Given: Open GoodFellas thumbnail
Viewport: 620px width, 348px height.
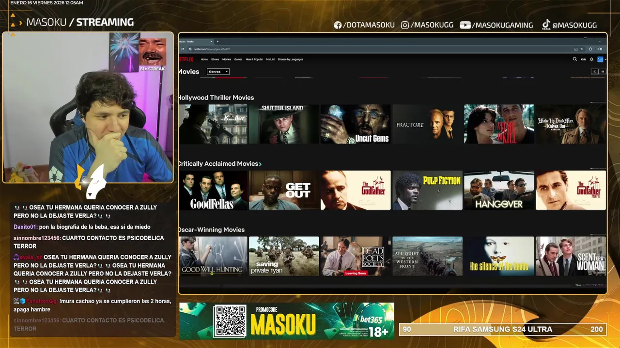Looking at the screenshot, I should click(x=213, y=190).
